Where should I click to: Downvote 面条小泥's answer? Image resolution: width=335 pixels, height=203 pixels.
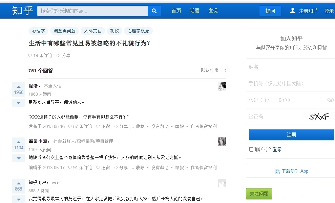tap(19, 158)
